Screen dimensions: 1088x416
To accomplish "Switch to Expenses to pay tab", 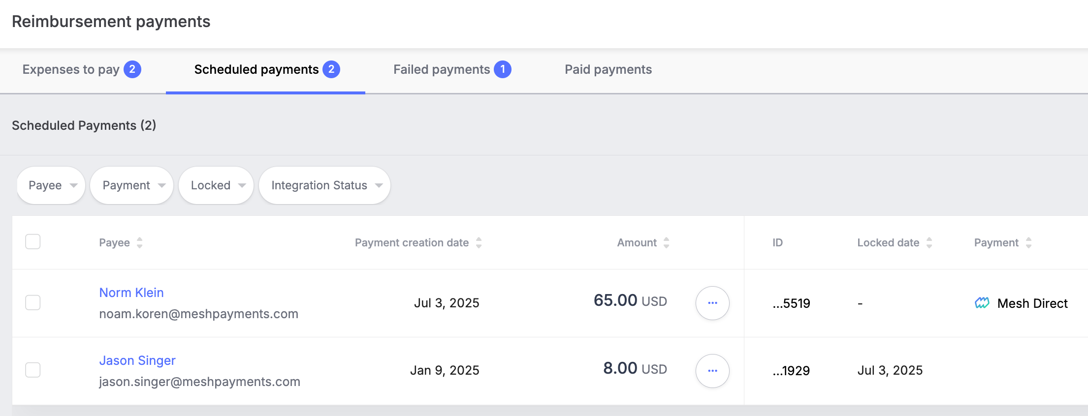I will 82,69.
